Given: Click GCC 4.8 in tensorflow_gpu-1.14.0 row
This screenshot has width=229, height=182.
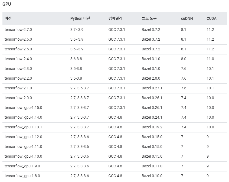Looking at the screenshot, I should point(115,118).
